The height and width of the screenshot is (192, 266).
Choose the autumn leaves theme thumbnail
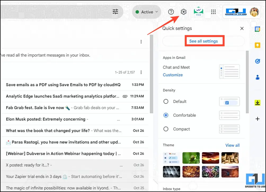(191, 172)
